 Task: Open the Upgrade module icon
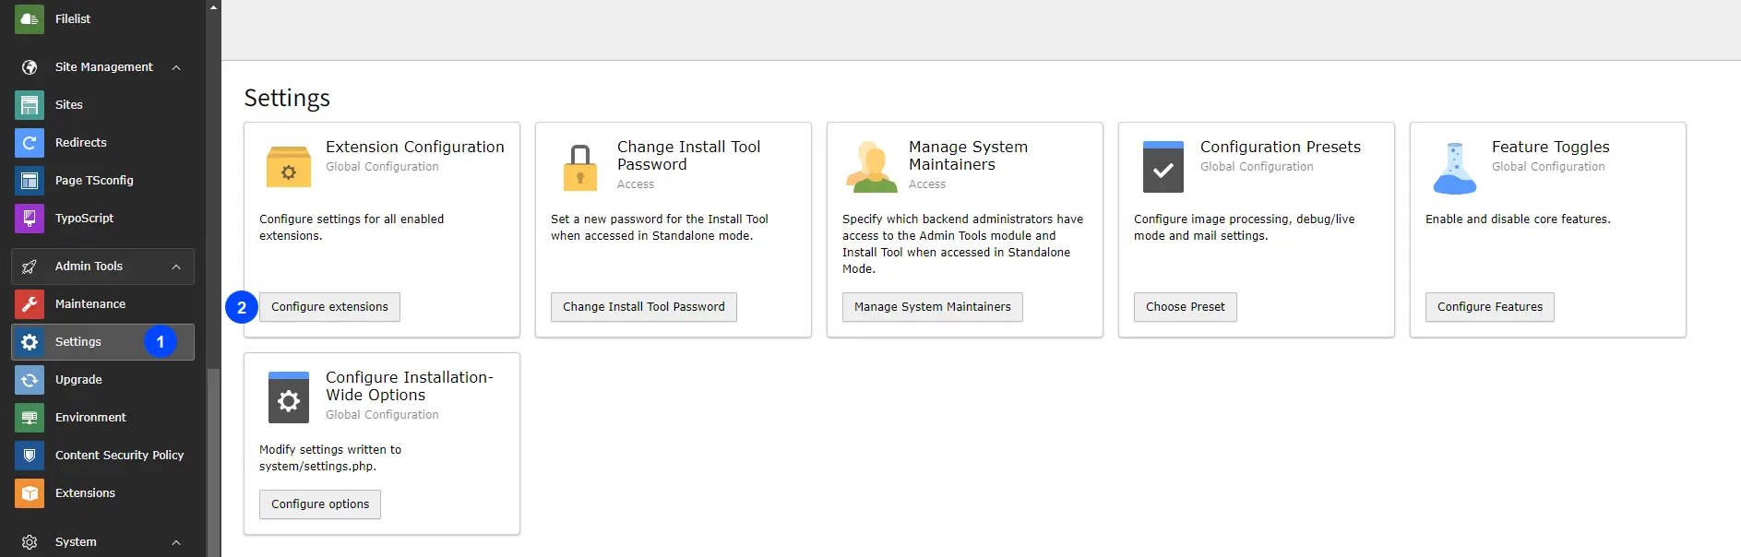[30, 380]
